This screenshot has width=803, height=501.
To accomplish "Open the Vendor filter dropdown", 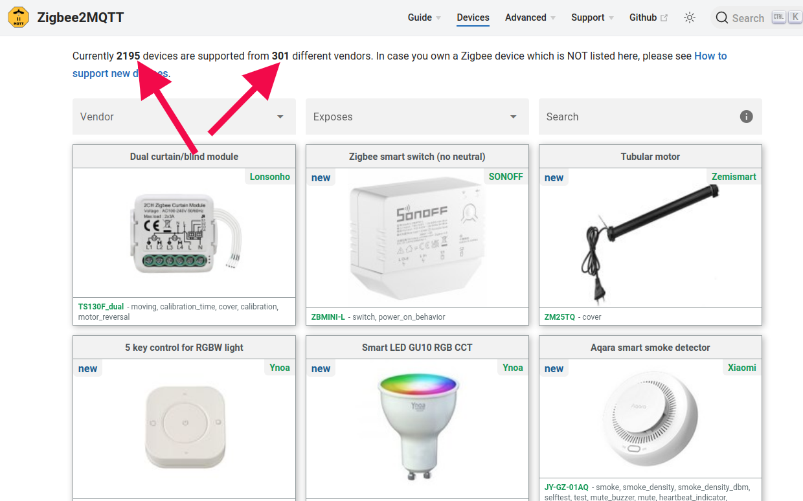I will pyautogui.click(x=184, y=117).
